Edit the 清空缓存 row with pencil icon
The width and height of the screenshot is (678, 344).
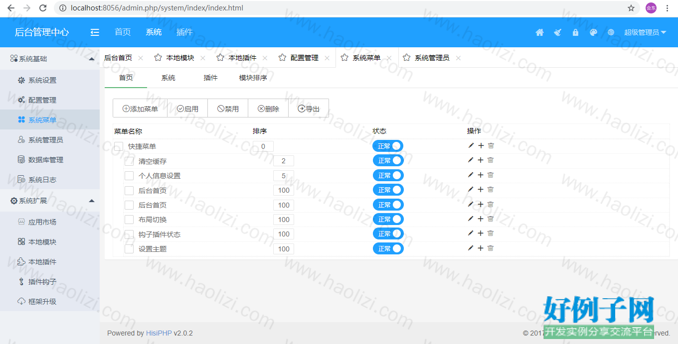(x=471, y=160)
